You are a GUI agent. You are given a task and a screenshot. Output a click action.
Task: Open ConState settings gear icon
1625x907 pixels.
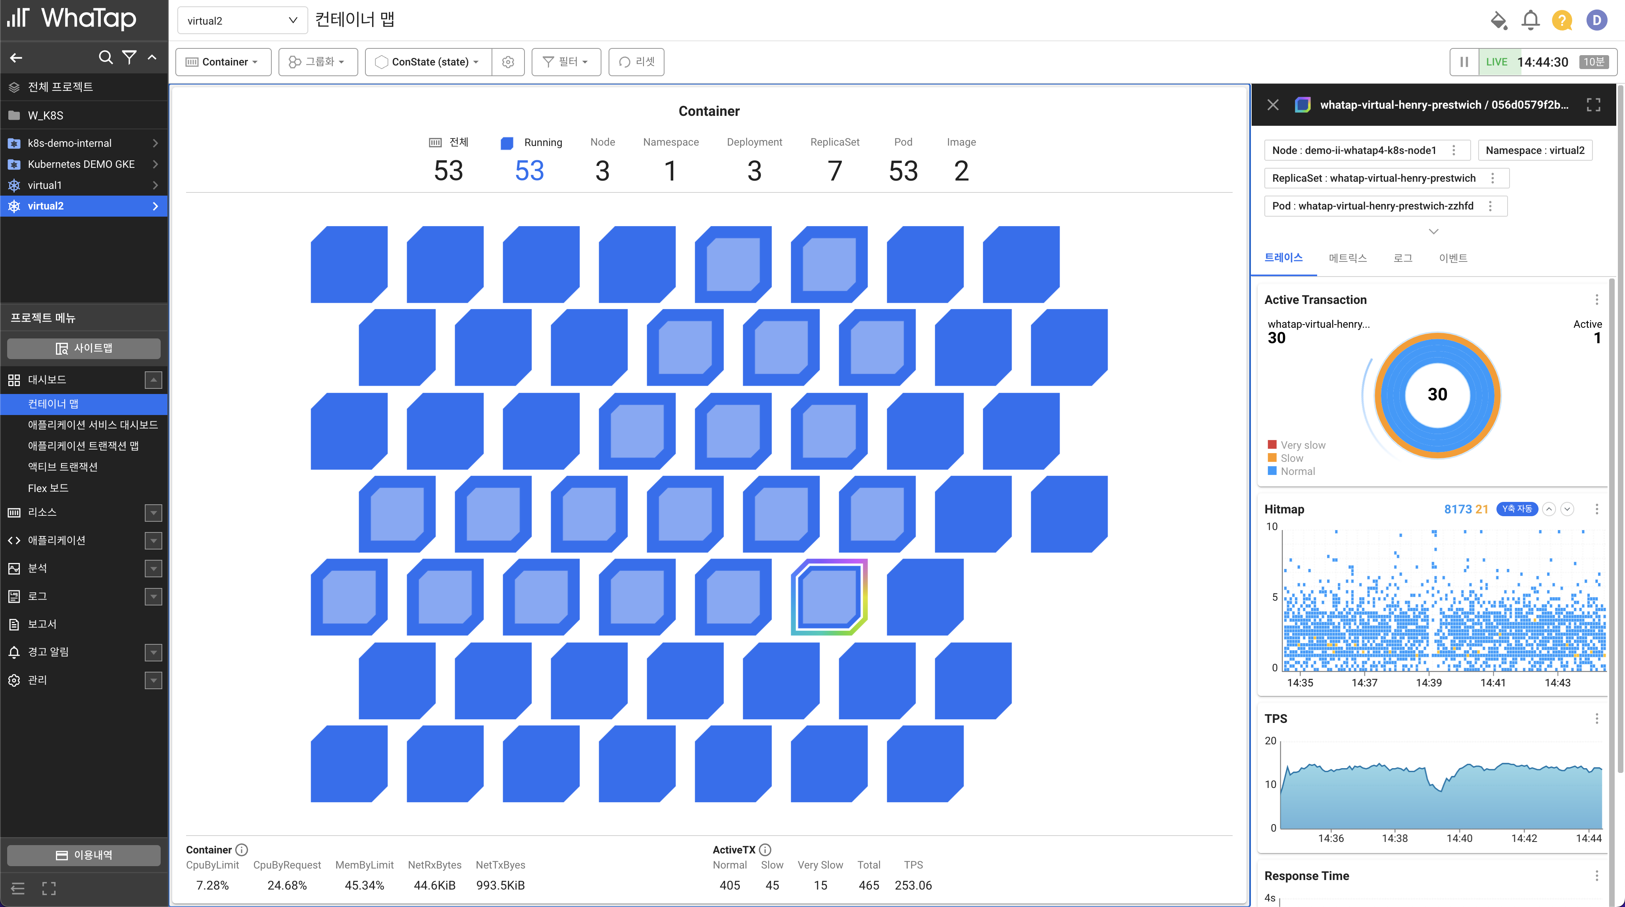coord(508,62)
